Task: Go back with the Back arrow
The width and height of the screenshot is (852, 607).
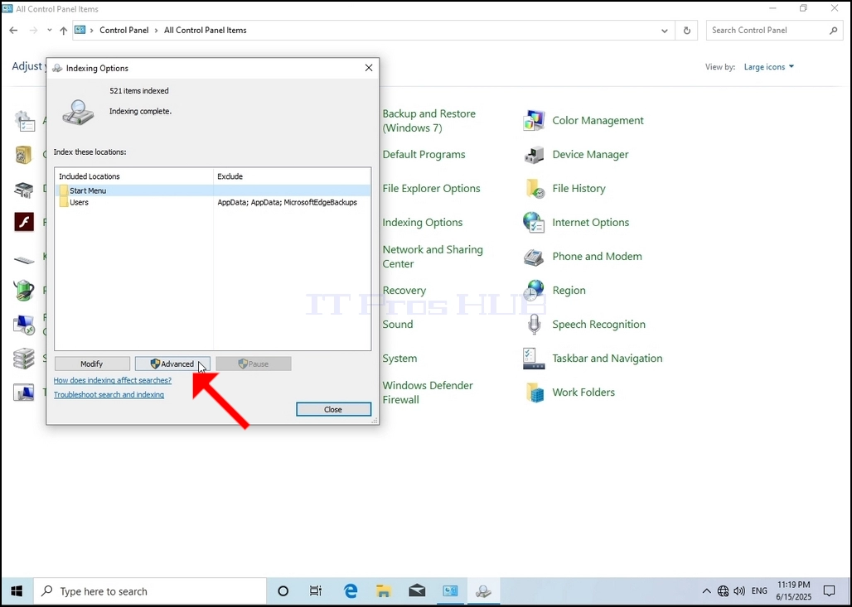Action: pyautogui.click(x=13, y=31)
